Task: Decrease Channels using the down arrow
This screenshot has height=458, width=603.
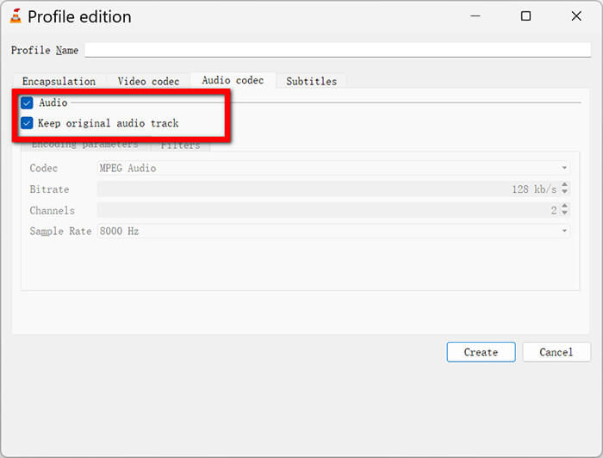Action: pyautogui.click(x=564, y=214)
